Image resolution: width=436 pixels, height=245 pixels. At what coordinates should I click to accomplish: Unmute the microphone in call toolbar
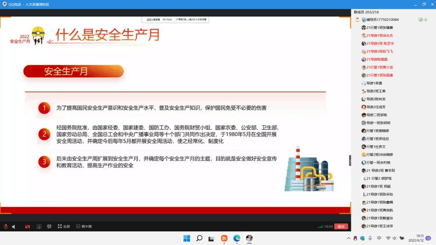6,227
